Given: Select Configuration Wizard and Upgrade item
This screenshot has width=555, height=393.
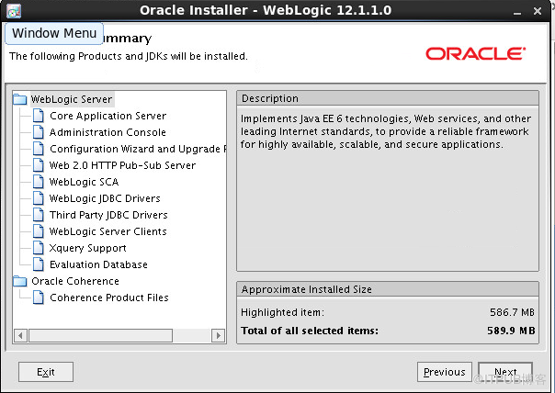Looking at the screenshot, I should [x=138, y=149].
